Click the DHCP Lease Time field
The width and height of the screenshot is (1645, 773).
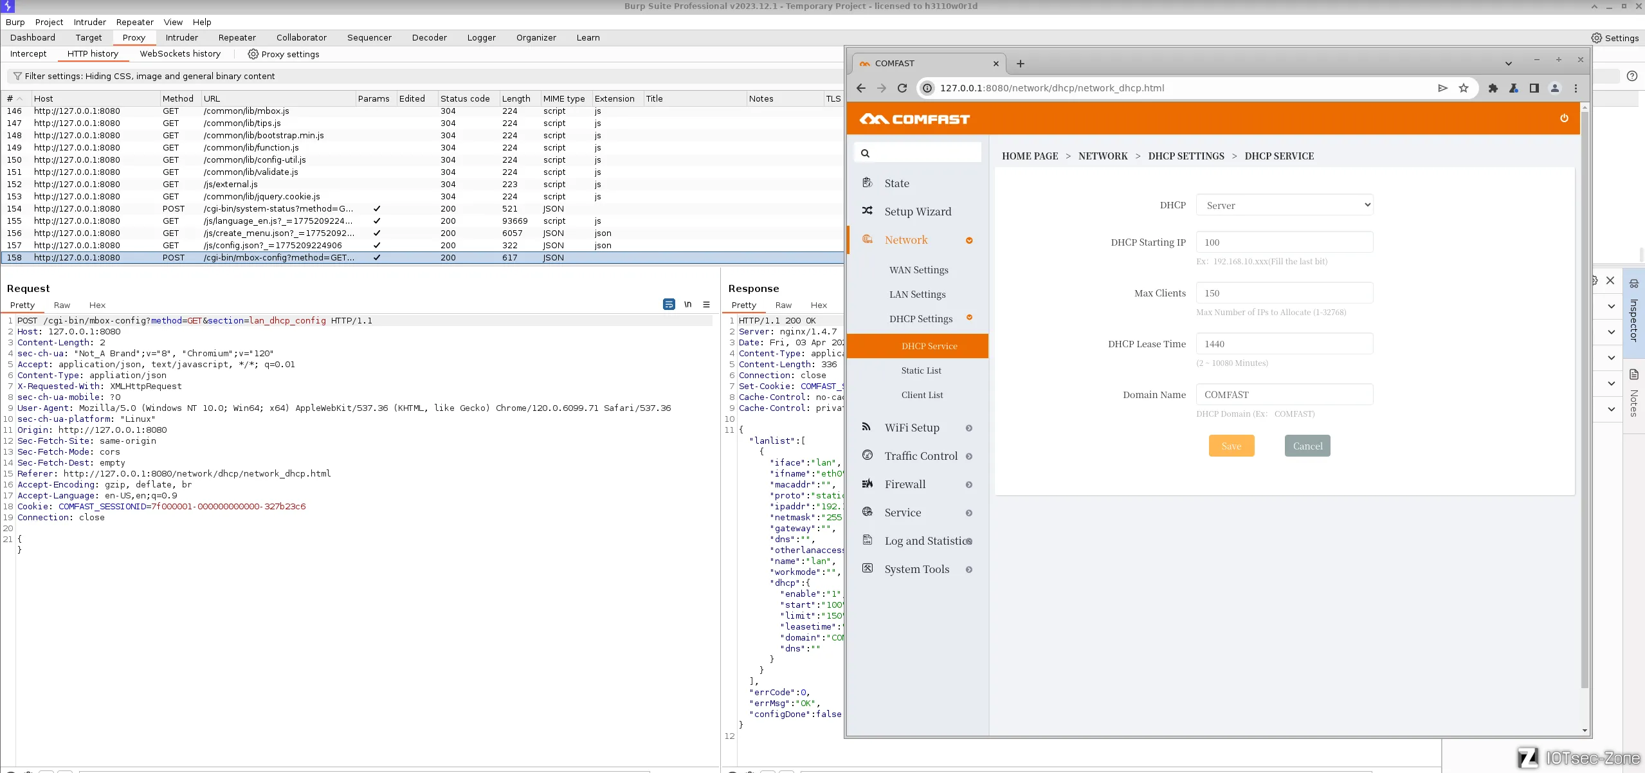(x=1284, y=344)
